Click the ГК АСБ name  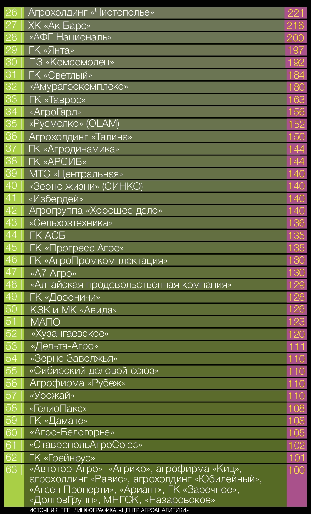[x=48, y=235]
